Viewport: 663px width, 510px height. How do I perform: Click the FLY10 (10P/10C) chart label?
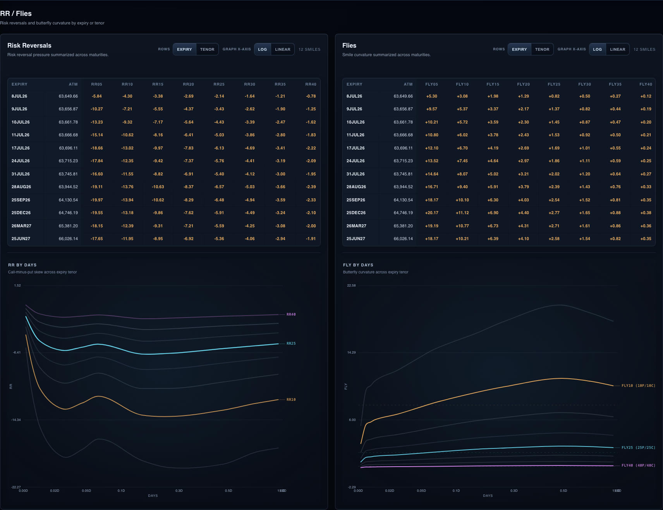click(x=638, y=386)
